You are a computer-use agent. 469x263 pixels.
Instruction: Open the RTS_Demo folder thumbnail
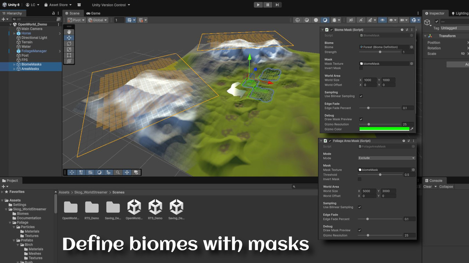pos(92,207)
